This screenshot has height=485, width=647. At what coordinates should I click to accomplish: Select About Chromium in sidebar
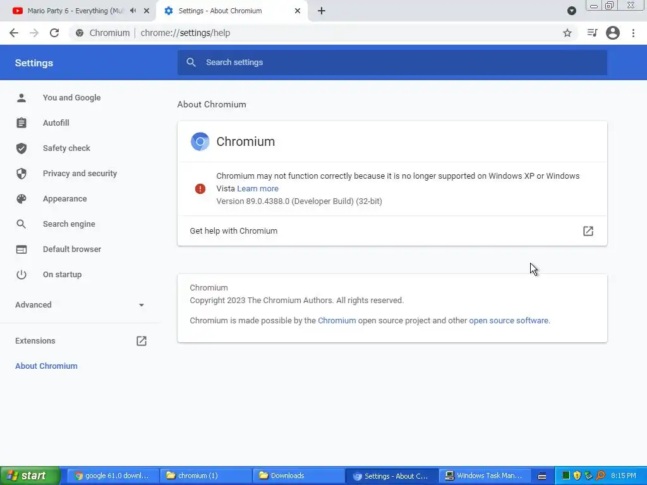tap(46, 366)
